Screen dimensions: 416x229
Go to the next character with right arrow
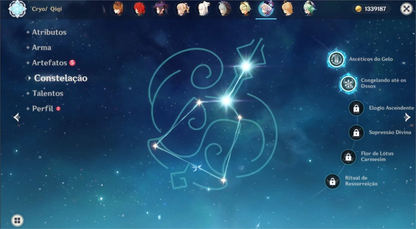(x=407, y=117)
